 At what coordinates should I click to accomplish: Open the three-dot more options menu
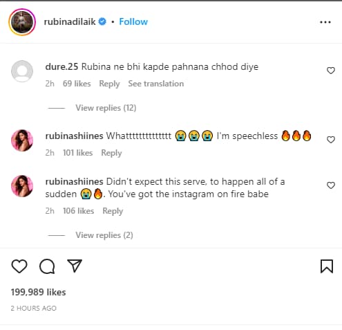(325, 22)
